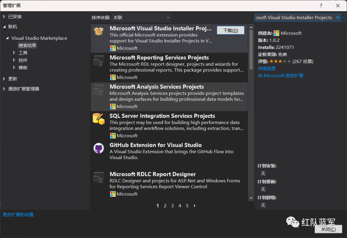Select Microsoft Visual Studio Installer Proj... title

tap(160, 29)
